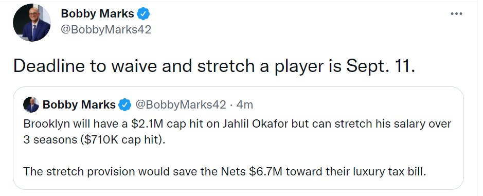Screen dimensions: 483x196
Task: Select the Bobby Marks name in the quoted tweet
Action: 79,105
